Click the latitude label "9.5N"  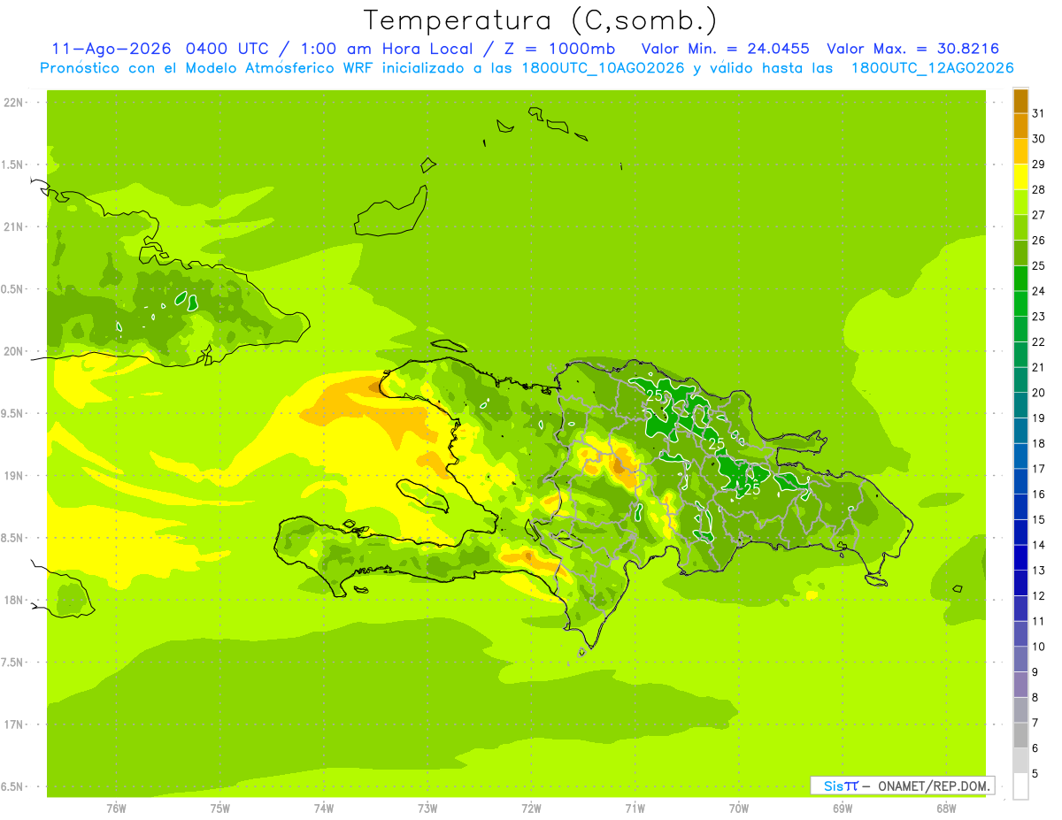point(13,414)
